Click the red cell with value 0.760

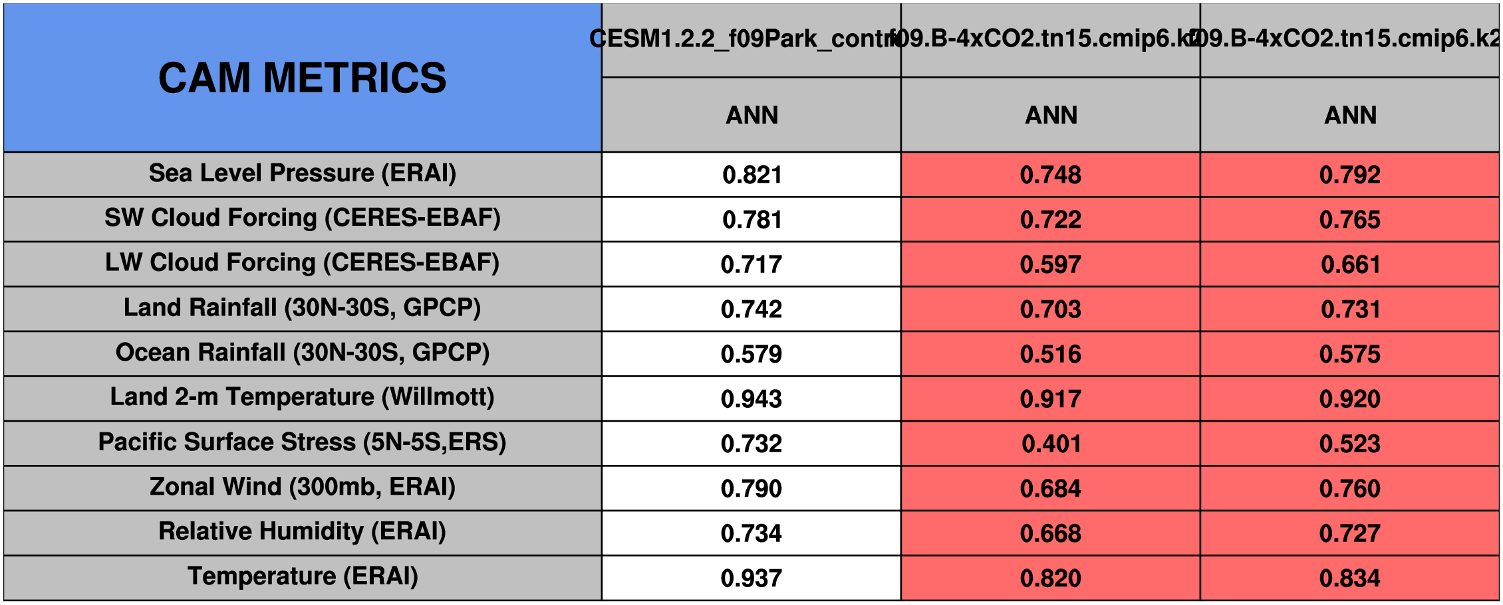(x=1350, y=489)
